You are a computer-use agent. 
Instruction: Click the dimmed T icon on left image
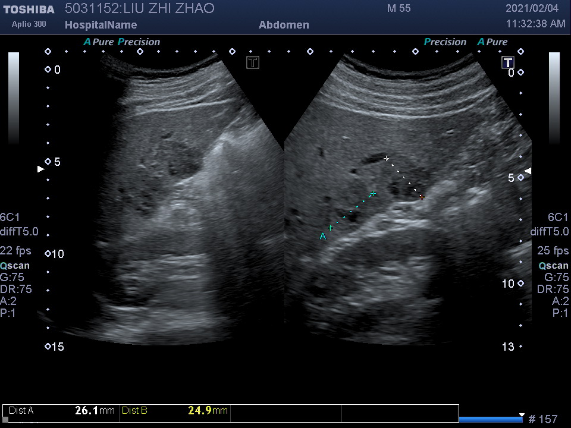pyautogui.click(x=253, y=62)
